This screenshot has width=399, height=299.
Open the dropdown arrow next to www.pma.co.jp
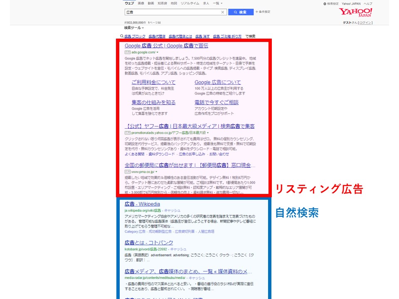[156, 172]
